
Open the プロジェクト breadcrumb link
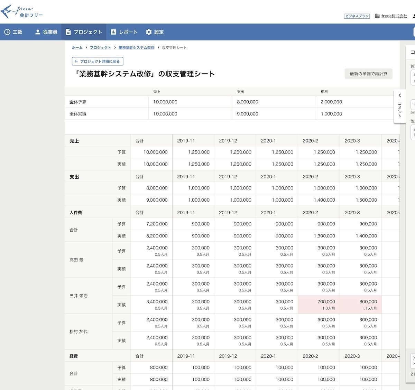pos(100,48)
